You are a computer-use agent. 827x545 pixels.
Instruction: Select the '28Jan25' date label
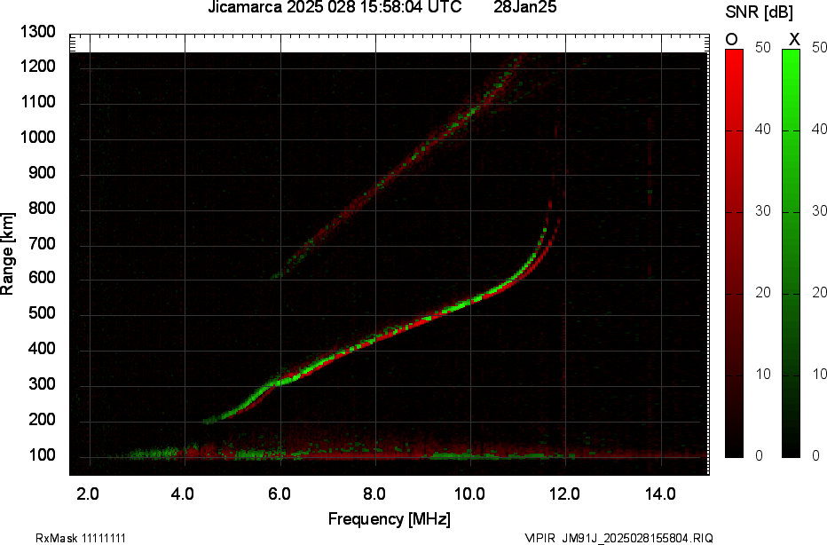524,7
